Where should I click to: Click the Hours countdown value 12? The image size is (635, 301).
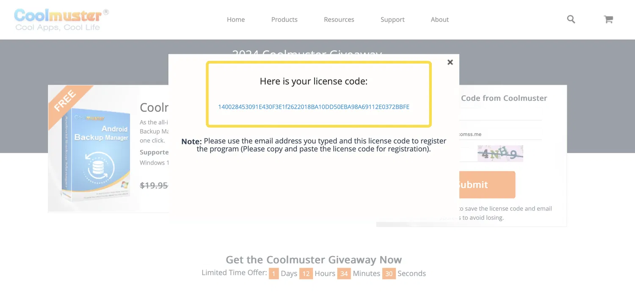click(306, 273)
